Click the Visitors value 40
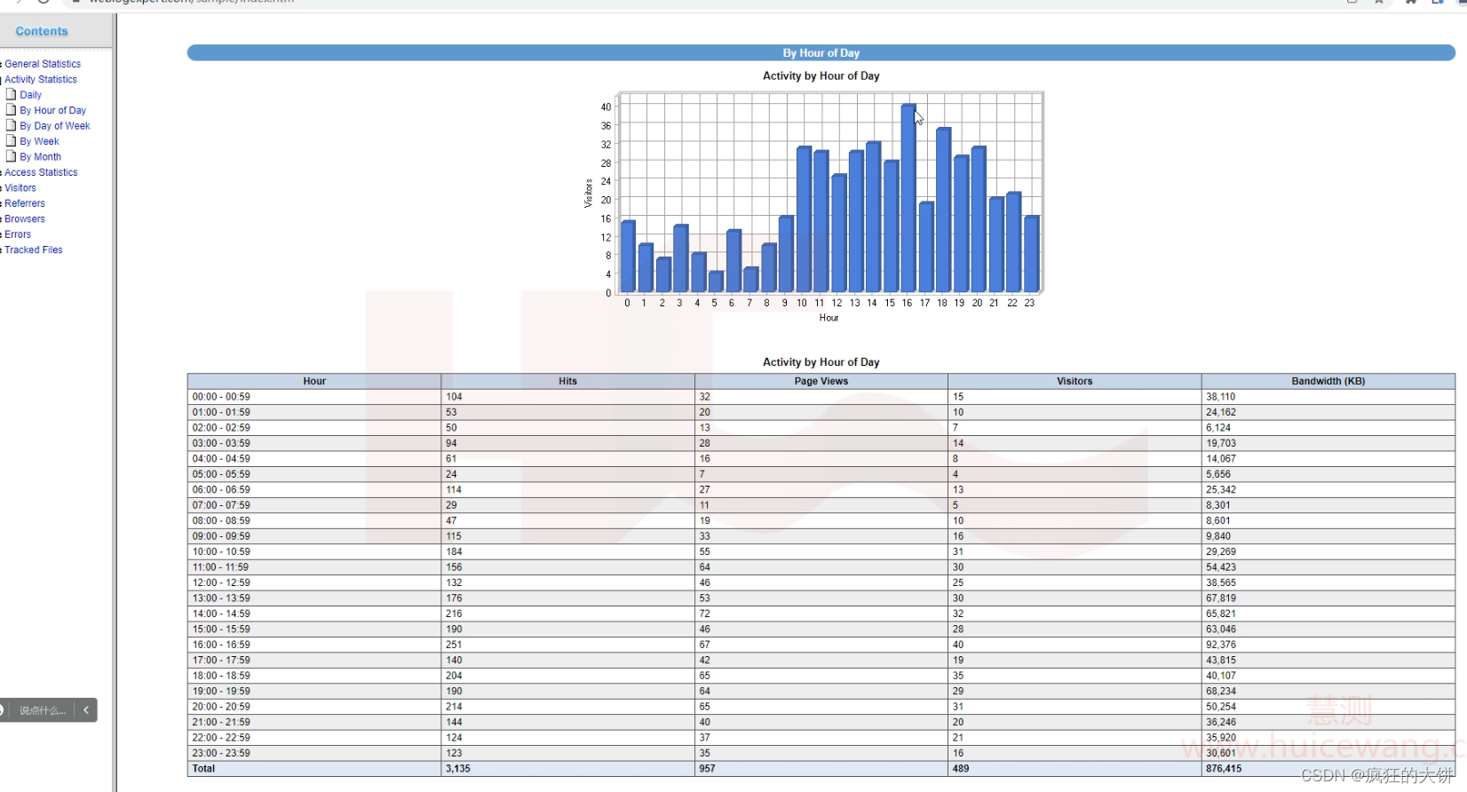The width and height of the screenshot is (1467, 792). tap(958, 645)
